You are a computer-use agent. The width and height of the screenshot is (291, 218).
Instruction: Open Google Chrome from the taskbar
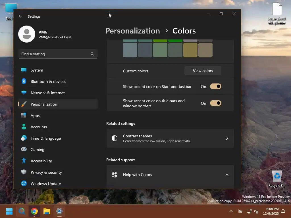[x=34, y=211]
